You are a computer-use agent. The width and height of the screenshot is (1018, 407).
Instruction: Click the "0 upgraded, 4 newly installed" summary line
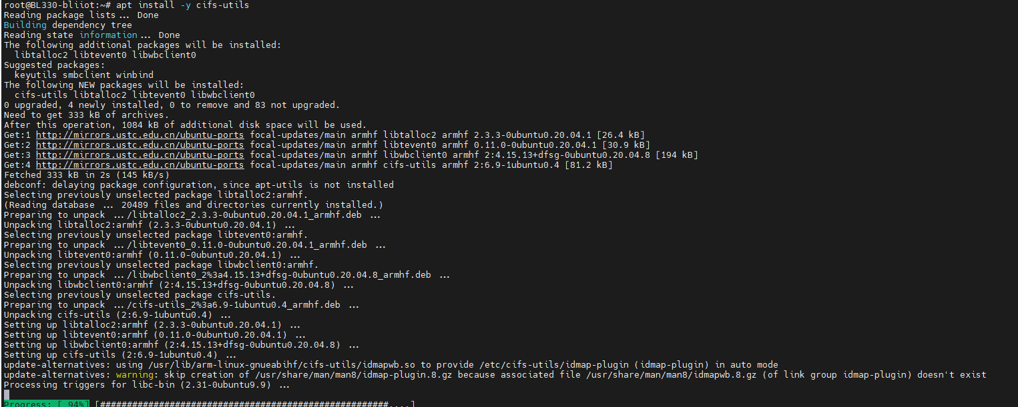point(172,105)
